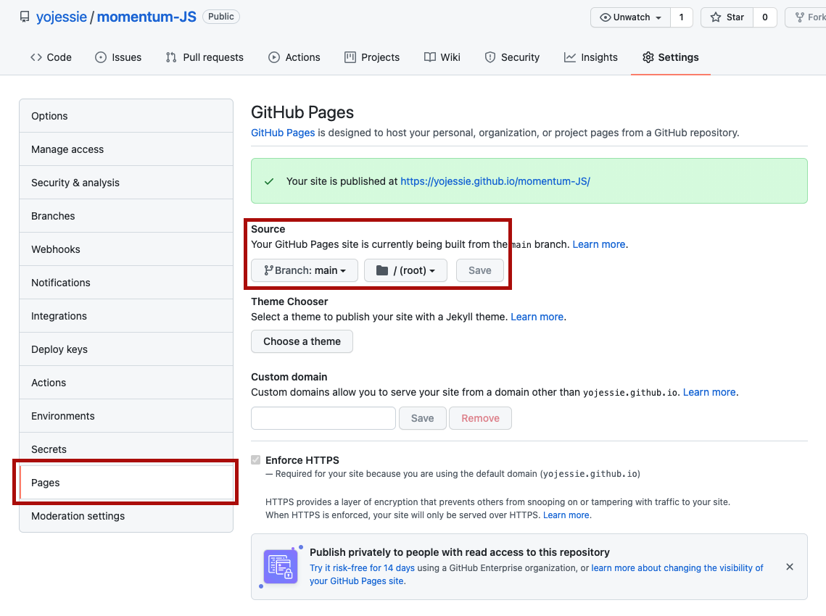Open Environments in sidebar
Screen dimensions: 826x616
coord(126,416)
